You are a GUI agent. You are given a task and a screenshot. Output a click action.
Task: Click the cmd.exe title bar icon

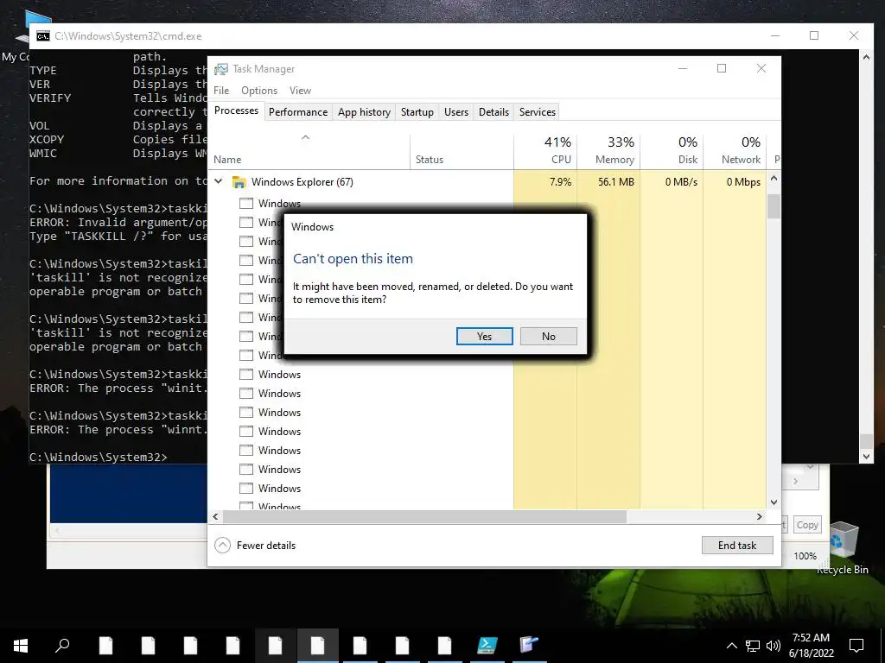[x=43, y=36]
